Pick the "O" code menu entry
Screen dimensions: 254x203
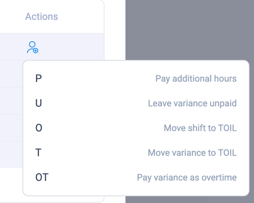pos(39,128)
